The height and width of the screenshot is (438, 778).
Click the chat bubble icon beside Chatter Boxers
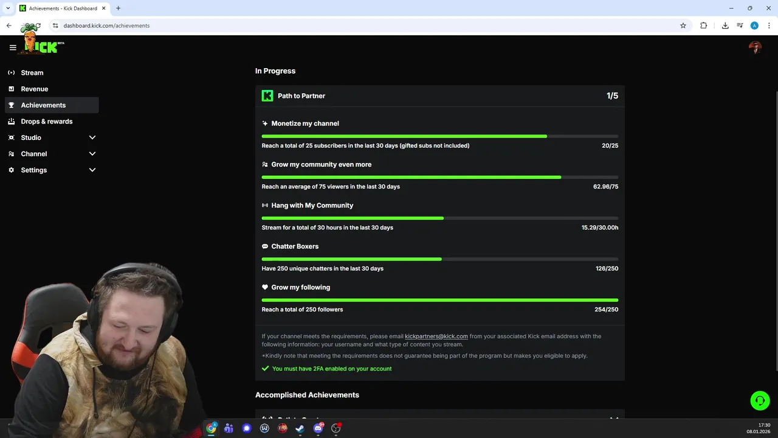point(265,246)
